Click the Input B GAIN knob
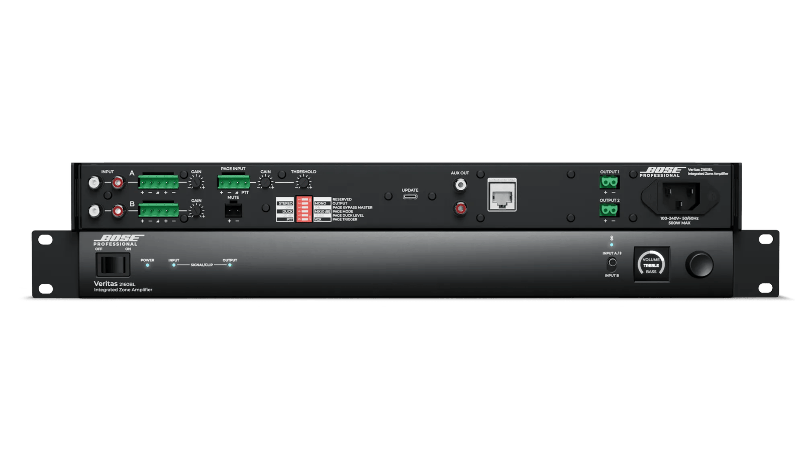The height and width of the screenshot is (452, 804). click(196, 211)
